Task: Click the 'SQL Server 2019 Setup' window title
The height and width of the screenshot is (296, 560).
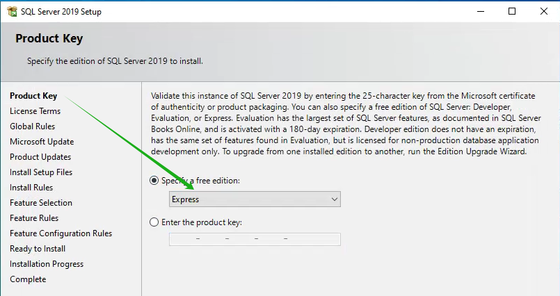Action: pyautogui.click(x=61, y=12)
